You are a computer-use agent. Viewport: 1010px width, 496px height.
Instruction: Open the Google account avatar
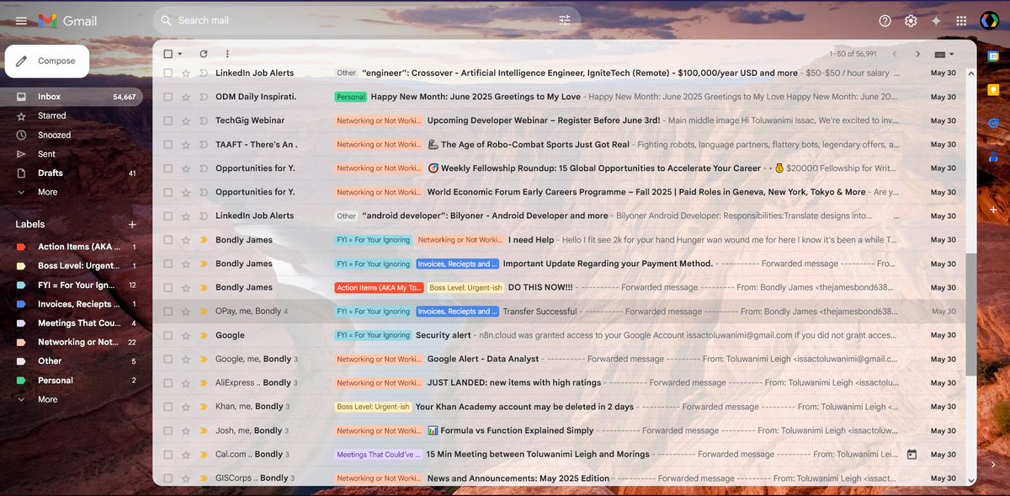pos(989,21)
